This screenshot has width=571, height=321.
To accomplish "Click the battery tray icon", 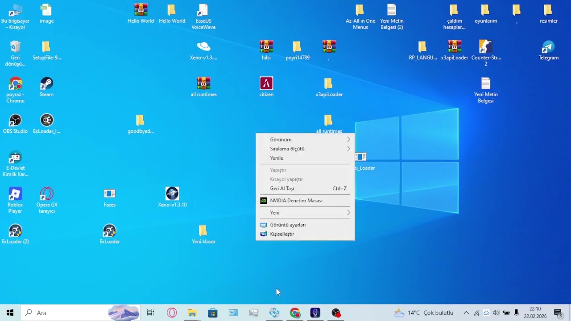I will click(x=506, y=313).
